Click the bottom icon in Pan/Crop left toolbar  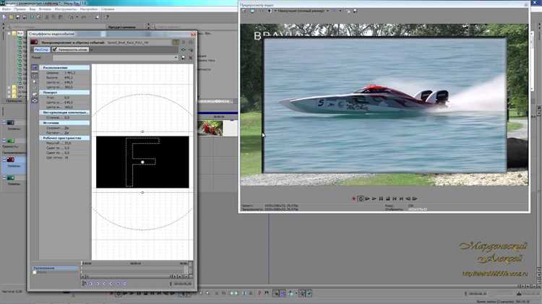coord(35,101)
